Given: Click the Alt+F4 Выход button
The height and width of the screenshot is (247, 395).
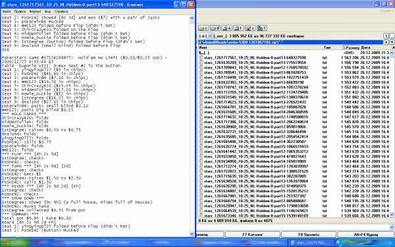Looking at the screenshot, I should (x=366, y=234).
